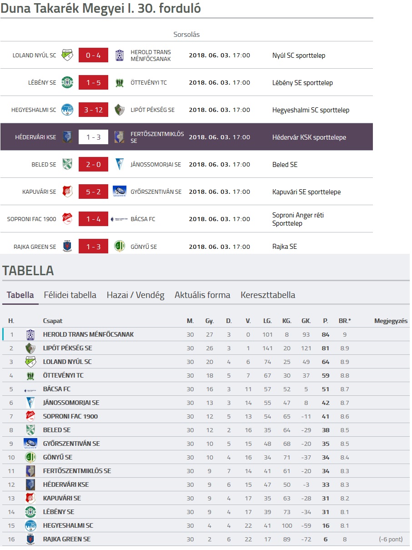Image resolution: width=412 pixels, height=550 pixels.
Task: Click the highlighted 1 - 3 Hédervári score
Action: click(93, 137)
